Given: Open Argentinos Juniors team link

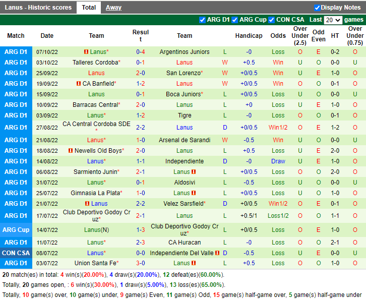Looking at the screenshot, I should pos(185,52).
